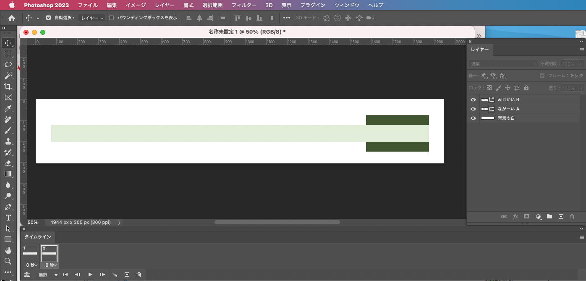The height and width of the screenshot is (281, 586).
Task: Select the Gradient tool
Action: (8, 174)
